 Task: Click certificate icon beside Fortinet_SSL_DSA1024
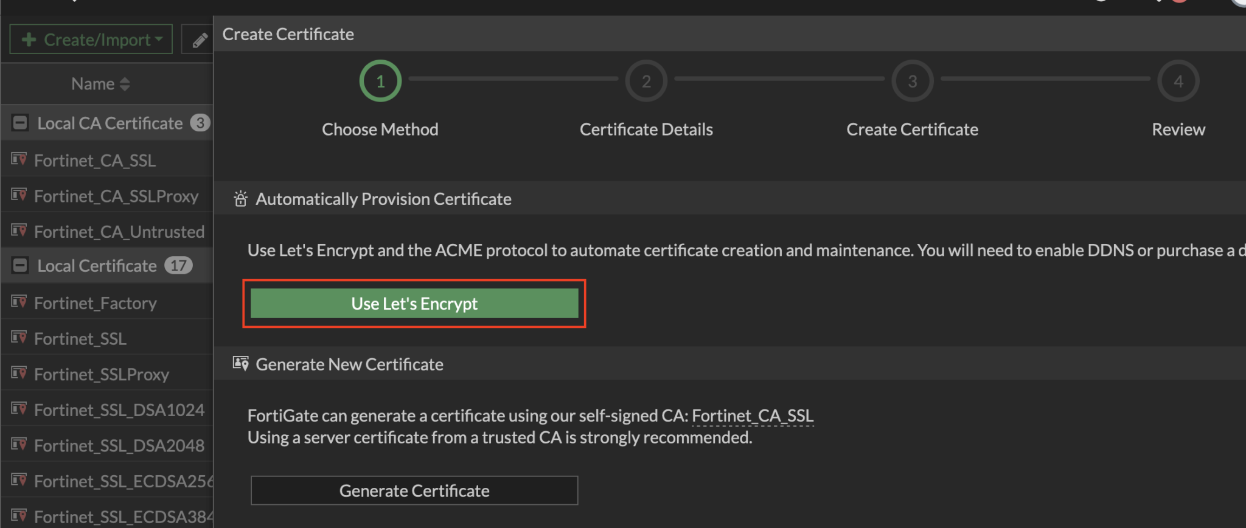(19, 409)
